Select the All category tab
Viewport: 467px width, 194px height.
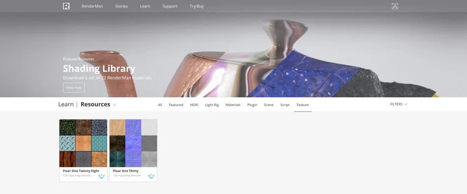[x=160, y=105]
